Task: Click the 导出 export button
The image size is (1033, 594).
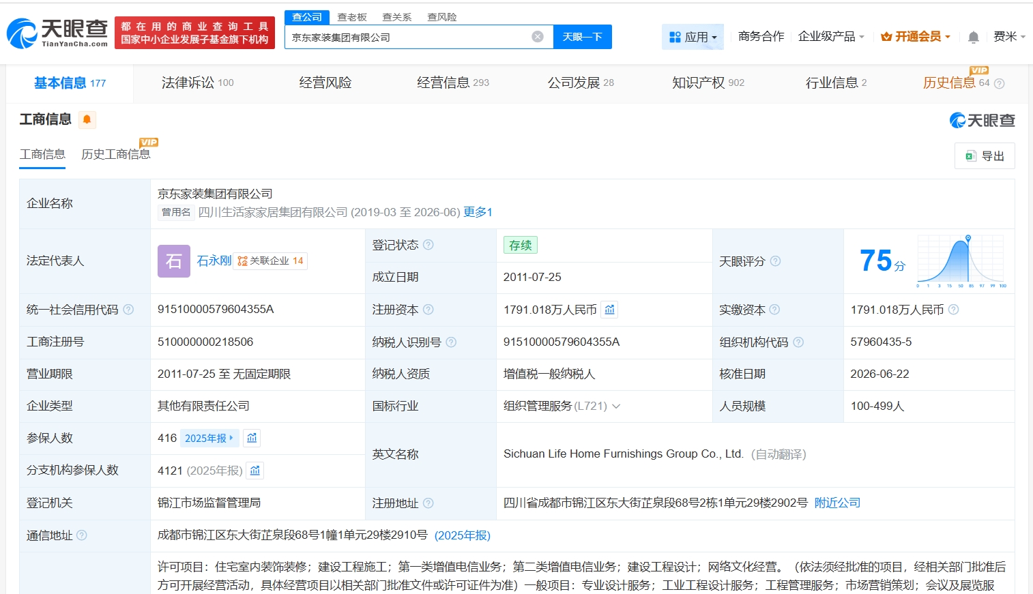Action: [985, 155]
